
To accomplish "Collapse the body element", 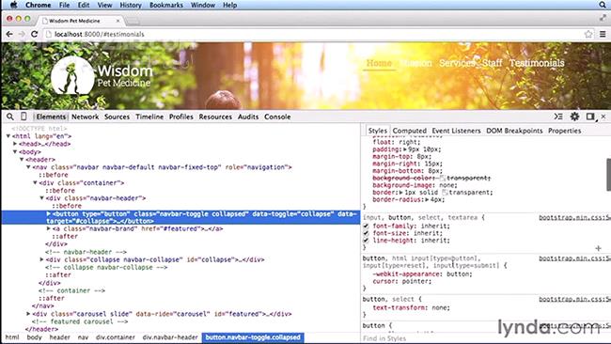I will tap(15, 152).
